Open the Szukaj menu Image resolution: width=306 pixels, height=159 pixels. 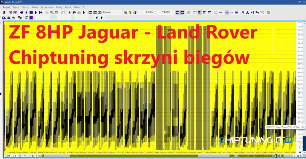pyautogui.click(x=59, y=7)
